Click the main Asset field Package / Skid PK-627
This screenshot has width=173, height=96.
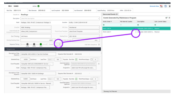click(36, 23)
